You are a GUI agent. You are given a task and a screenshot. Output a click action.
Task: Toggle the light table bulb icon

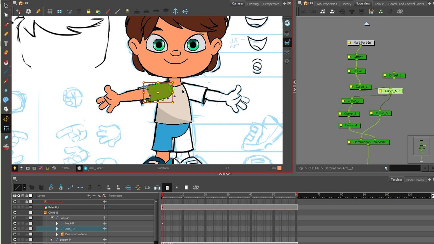point(15,168)
